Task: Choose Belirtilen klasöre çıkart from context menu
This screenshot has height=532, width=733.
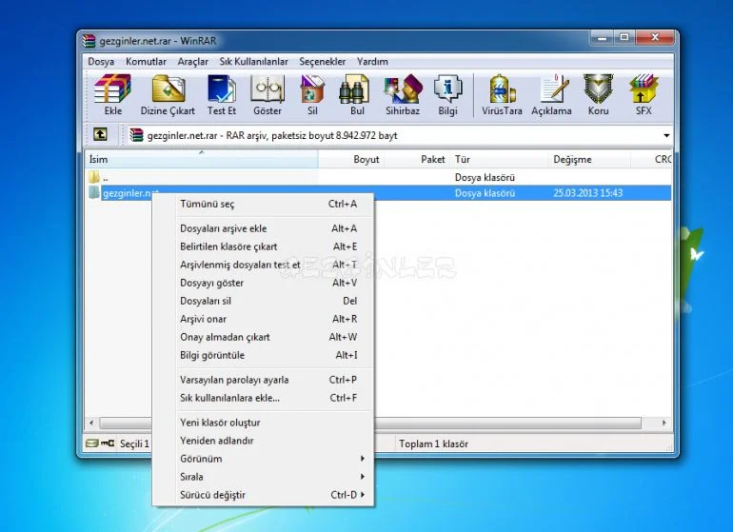Action: (228, 246)
